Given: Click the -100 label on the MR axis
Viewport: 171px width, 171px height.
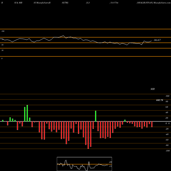Looking at the screenshot, I should click(167, 151).
